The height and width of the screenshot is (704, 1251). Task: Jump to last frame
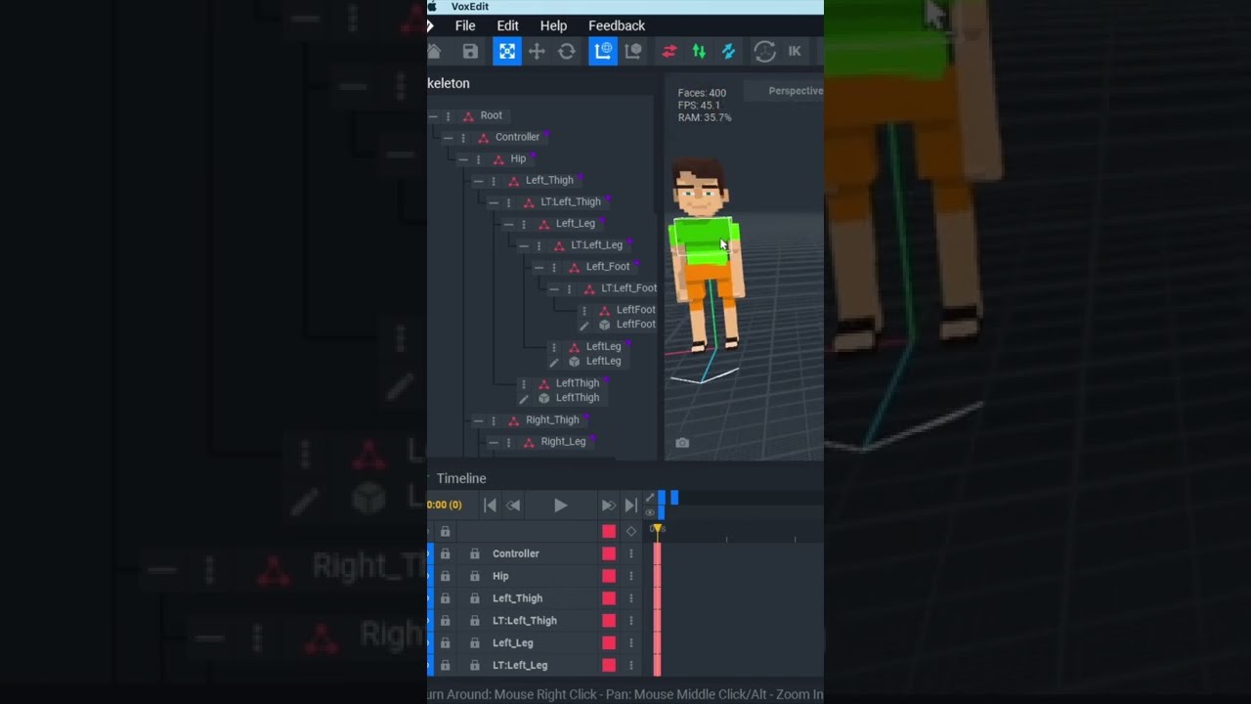pyautogui.click(x=630, y=506)
